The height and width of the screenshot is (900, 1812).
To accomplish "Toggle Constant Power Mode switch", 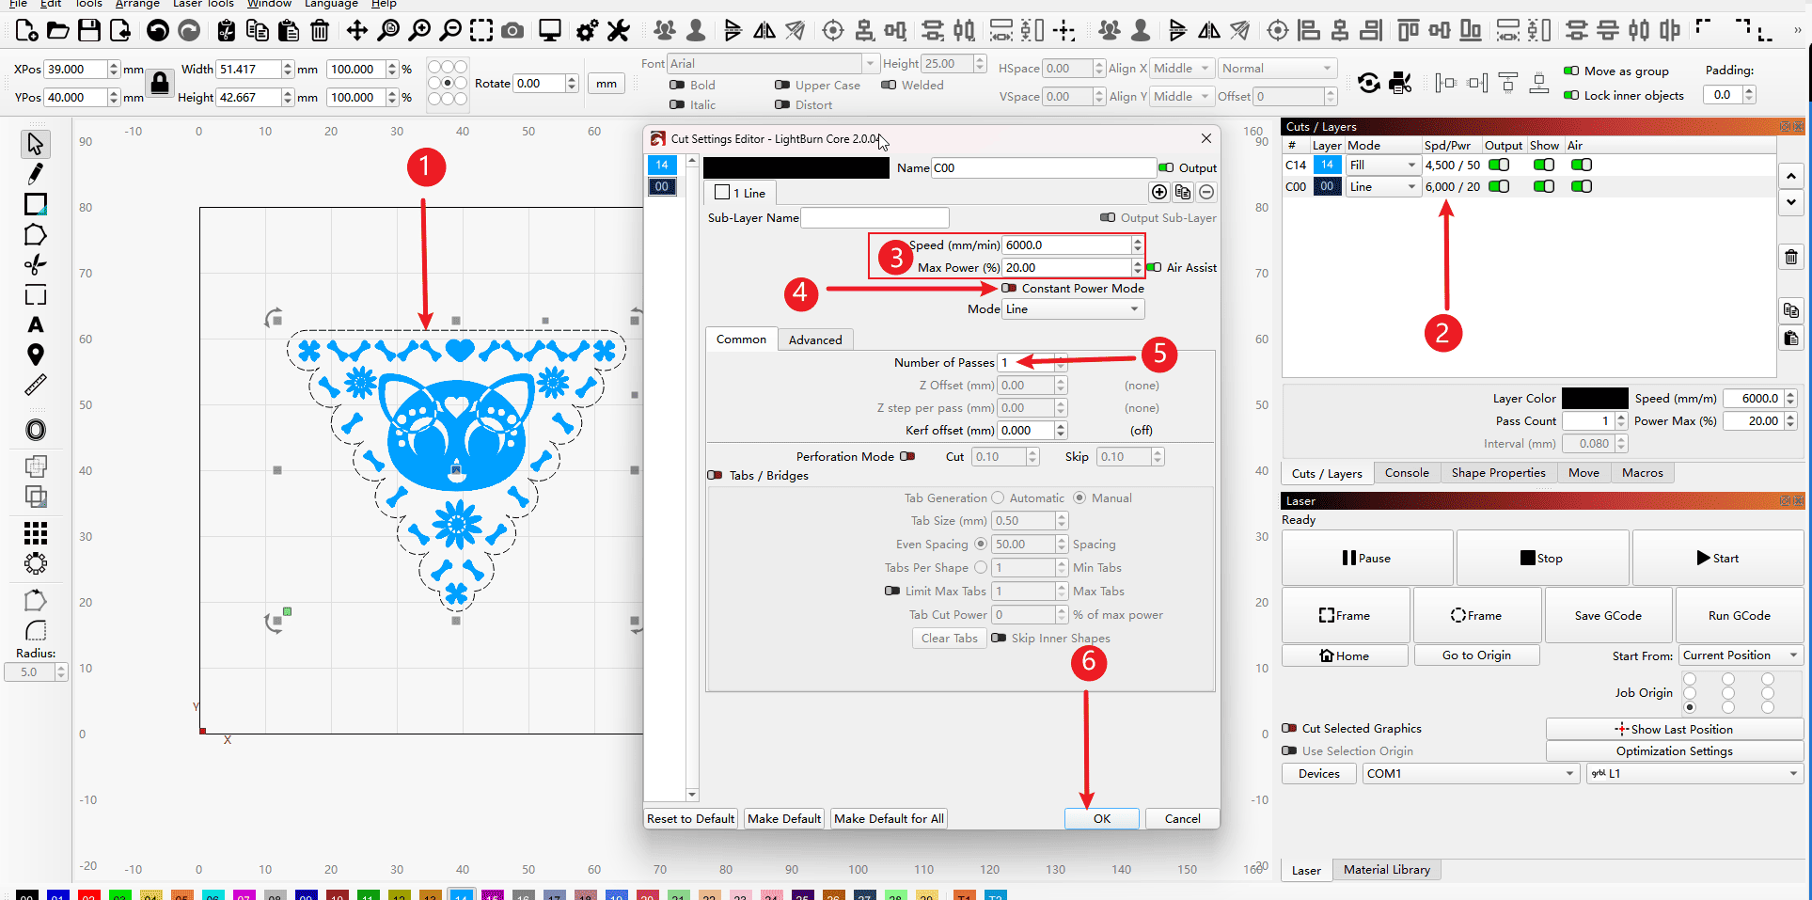I will click(x=1009, y=289).
